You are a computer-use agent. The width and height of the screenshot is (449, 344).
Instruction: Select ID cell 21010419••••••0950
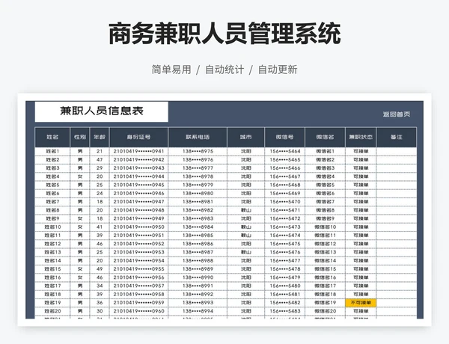139,227
